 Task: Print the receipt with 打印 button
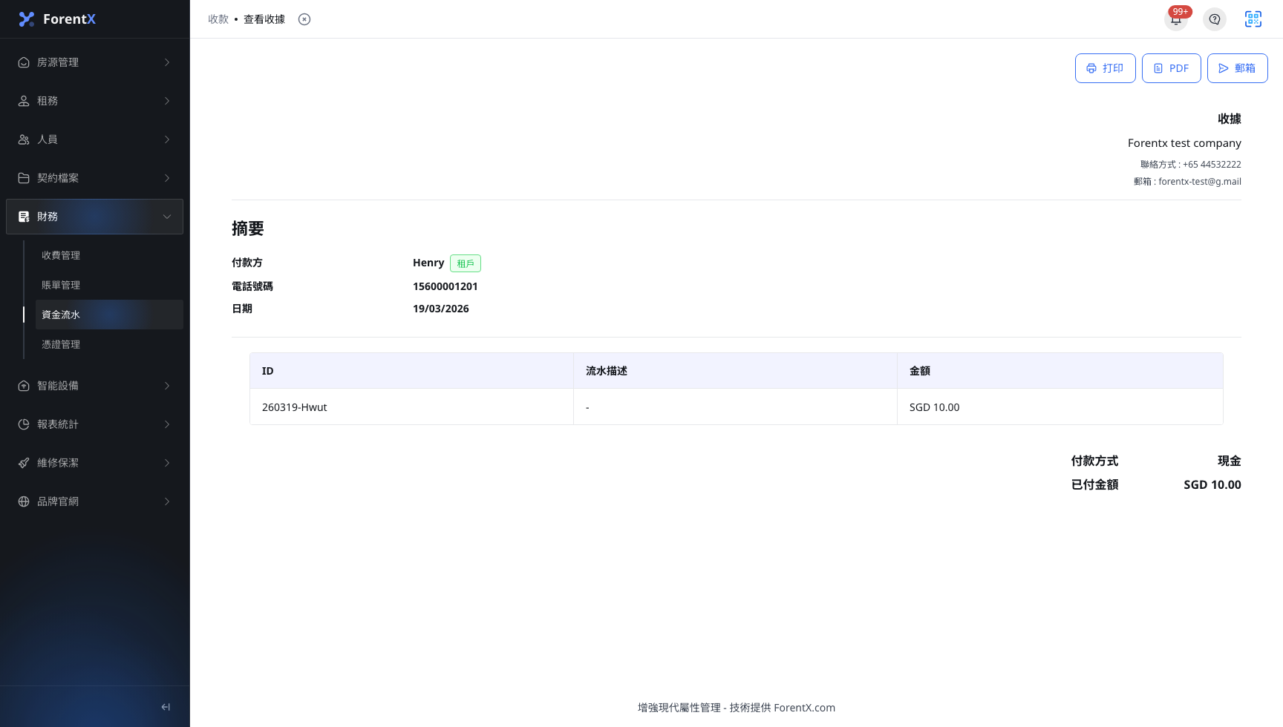(x=1106, y=68)
